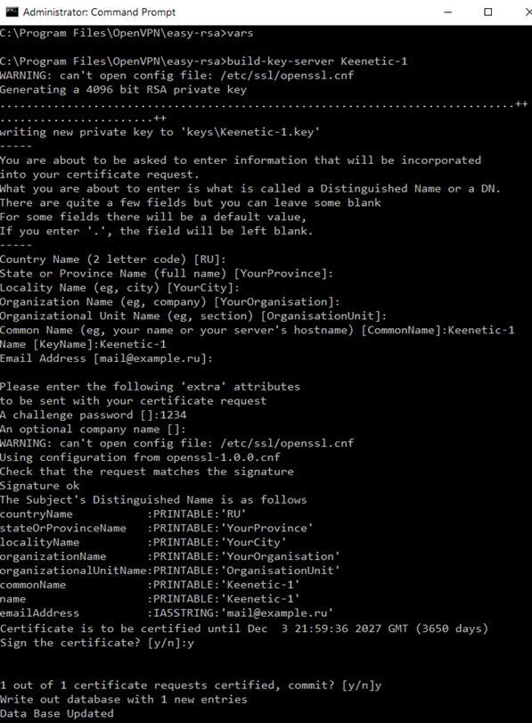Click the 'Sign the certificate? [y/n]' prompt
Screen dimensions: 532x723
(97, 643)
